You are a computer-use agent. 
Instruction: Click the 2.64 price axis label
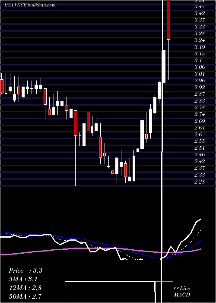pos(200,128)
